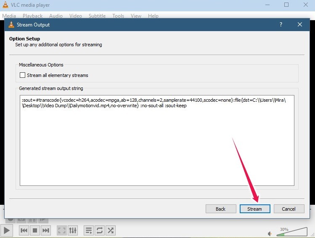Click VLC cone icon in main title bar
The width and height of the screenshot is (315, 238).
pyautogui.click(x=5, y=5)
